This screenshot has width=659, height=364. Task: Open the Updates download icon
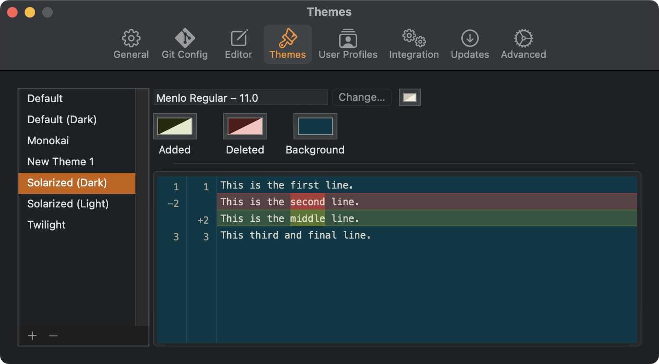pyautogui.click(x=470, y=43)
